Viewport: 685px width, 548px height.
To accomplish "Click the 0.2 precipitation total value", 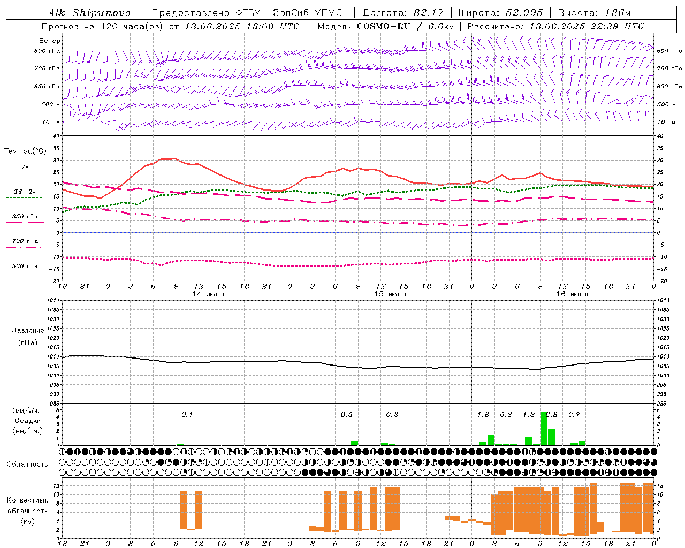I will [392, 415].
